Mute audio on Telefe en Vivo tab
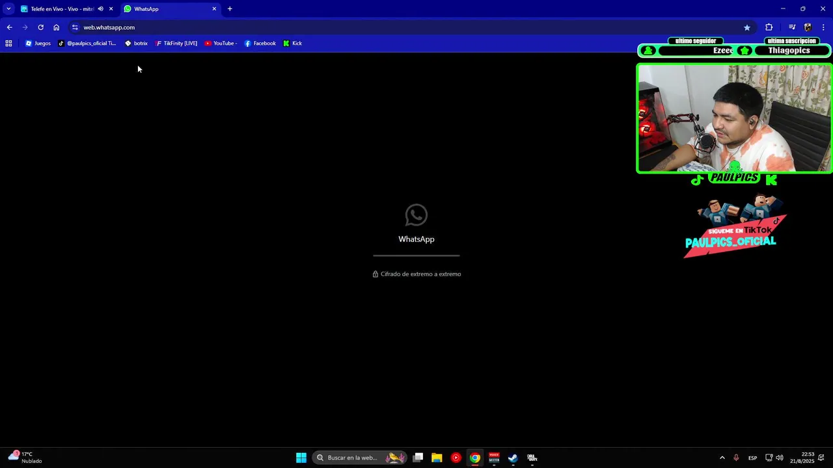This screenshot has height=468, width=833. click(x=100, y=9)
